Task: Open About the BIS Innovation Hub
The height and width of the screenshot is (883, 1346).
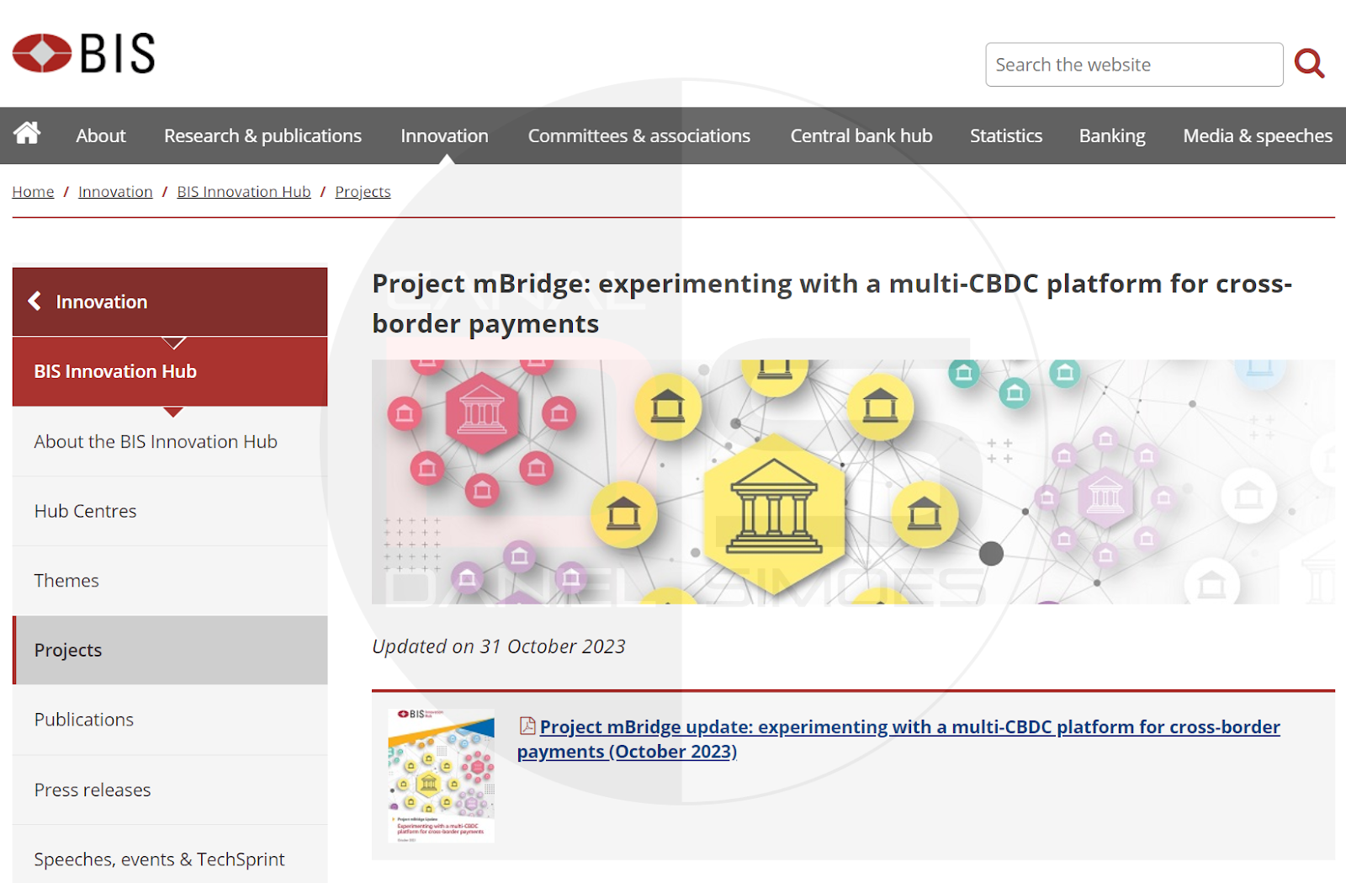Action: click(170, 441)
